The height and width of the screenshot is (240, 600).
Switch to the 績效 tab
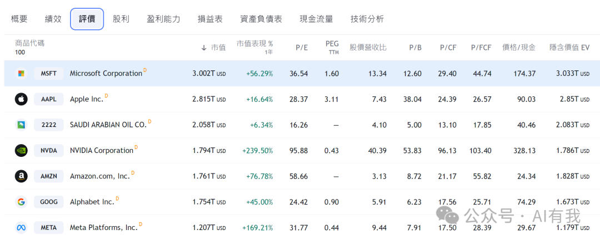point(53,19)
